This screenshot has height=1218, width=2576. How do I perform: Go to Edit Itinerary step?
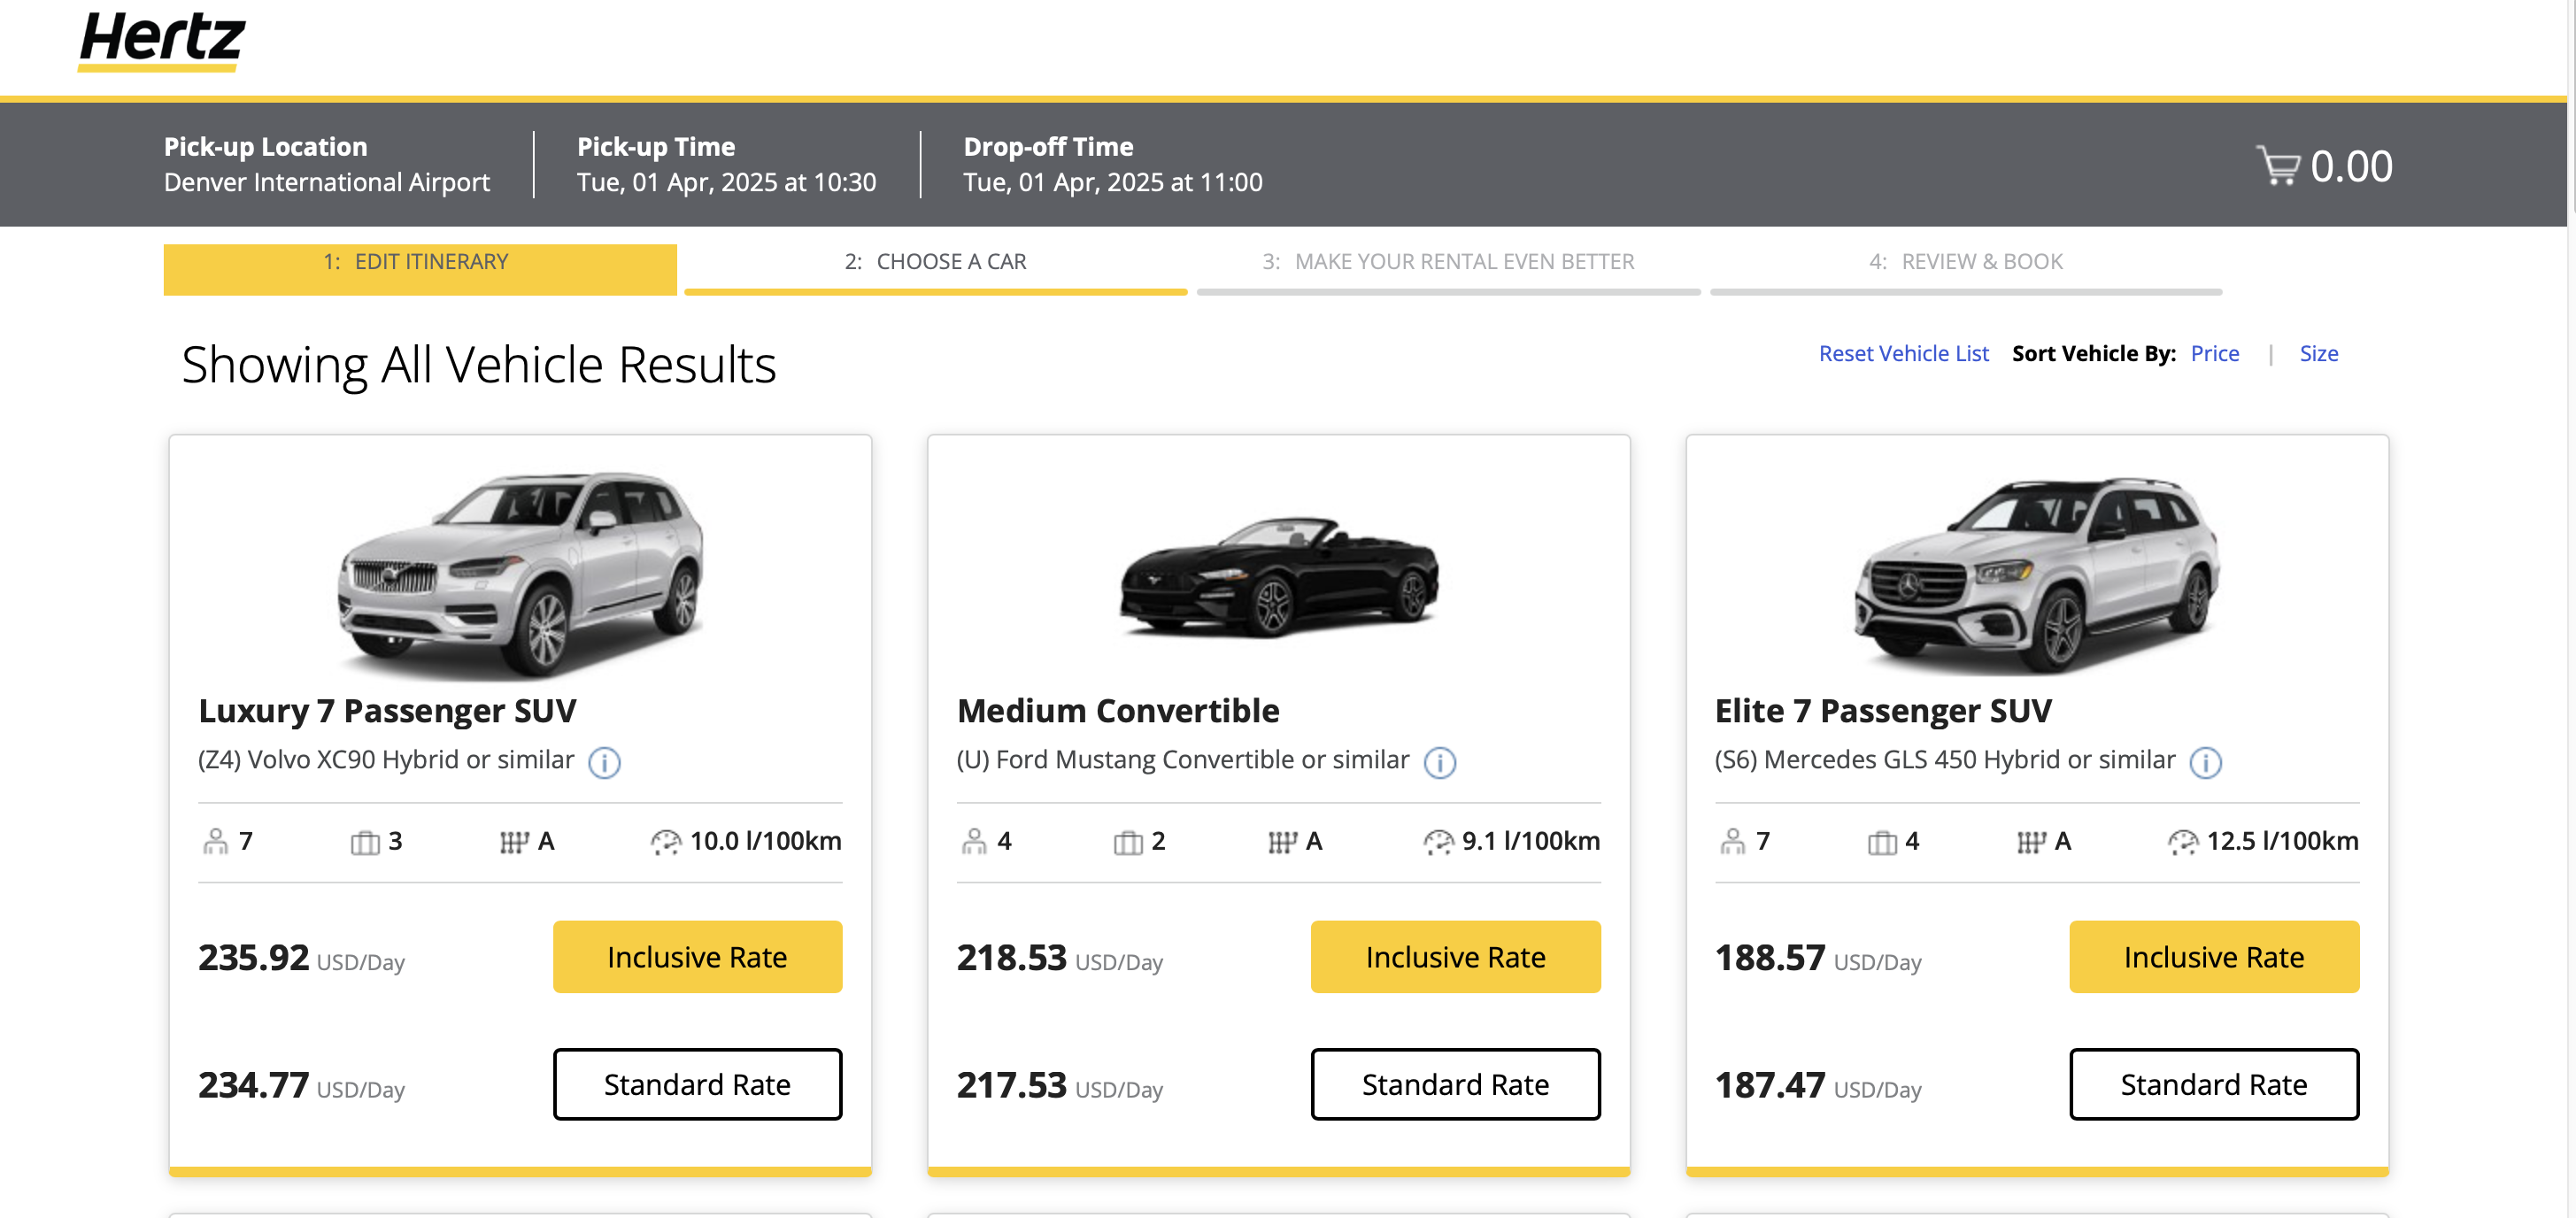click(420, 268)
